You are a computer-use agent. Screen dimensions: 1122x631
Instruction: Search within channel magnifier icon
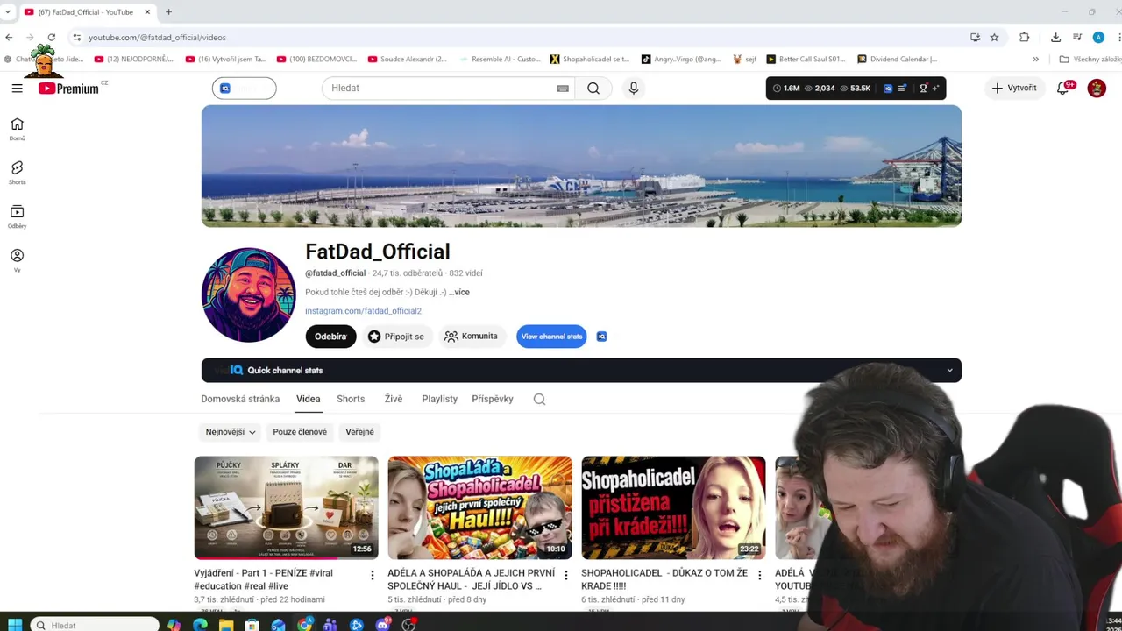click(x=539, y=399)
